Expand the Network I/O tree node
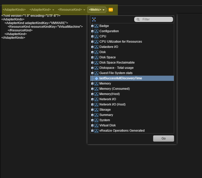 coord(92,99)
